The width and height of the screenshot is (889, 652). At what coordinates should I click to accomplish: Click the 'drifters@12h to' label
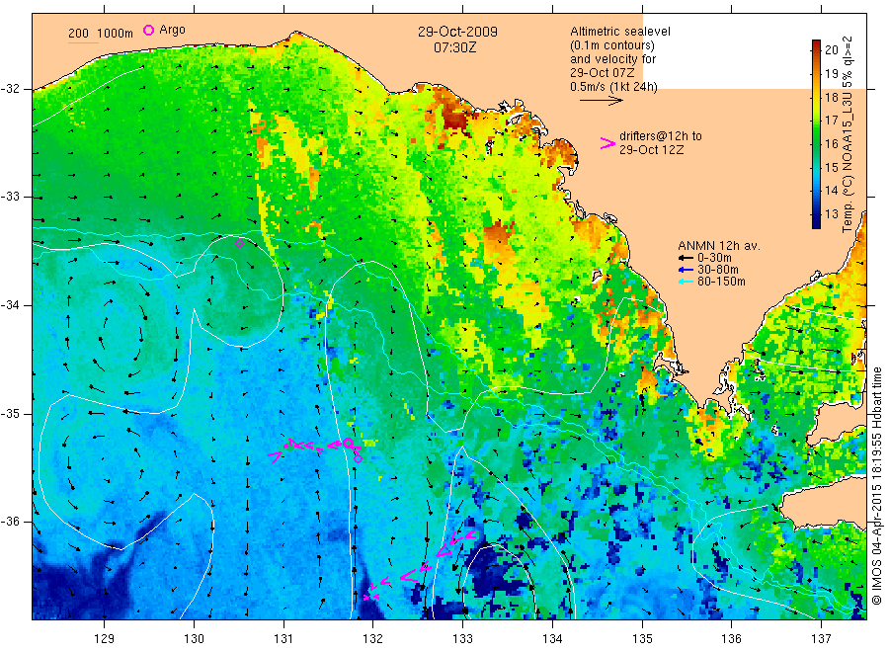[x=661, y=136]
